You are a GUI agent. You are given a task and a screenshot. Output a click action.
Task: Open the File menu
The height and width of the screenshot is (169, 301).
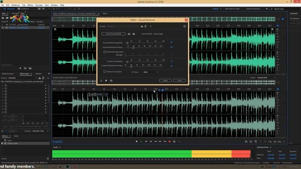coord(2,5)
